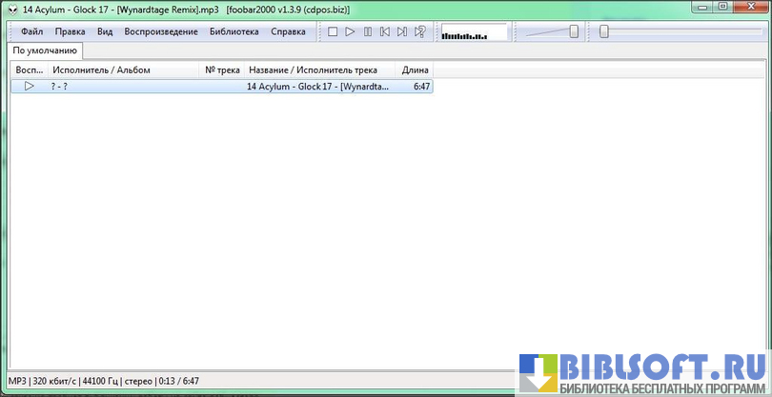Screen dimensions: 772x397
Task: Skip to the previous track
Action: [x=384, y=31]
